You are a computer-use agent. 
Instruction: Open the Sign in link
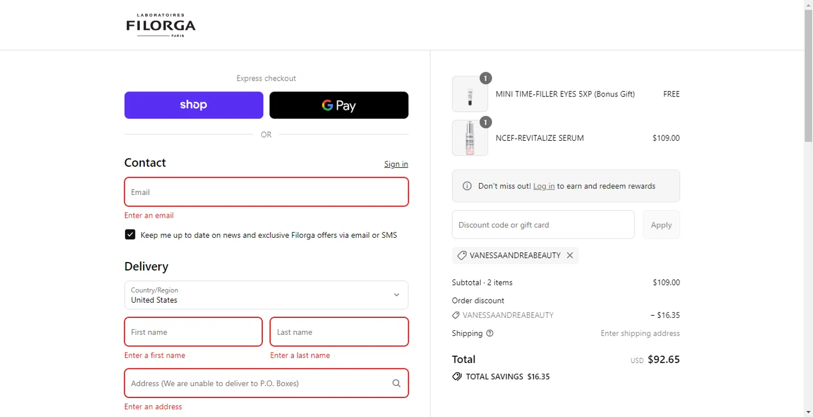396,164
